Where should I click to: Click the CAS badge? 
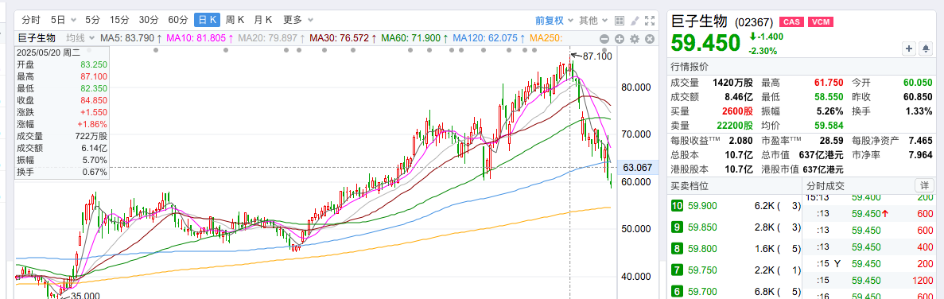791,23
